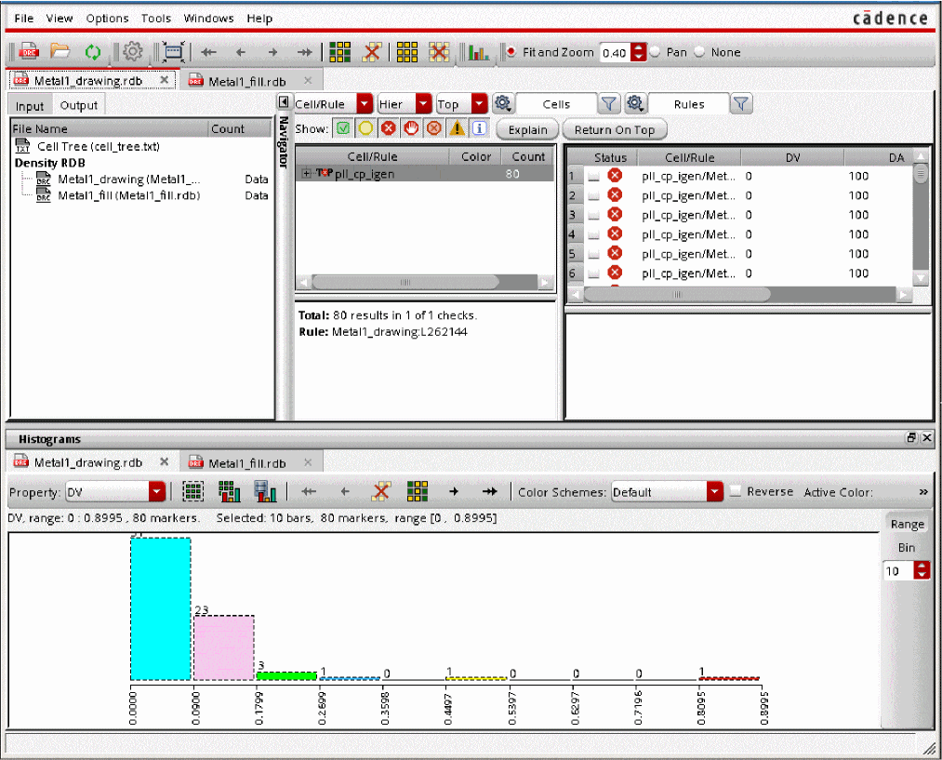
Task: Adjust Bin count 10 spinner
Action: (922, 570)
